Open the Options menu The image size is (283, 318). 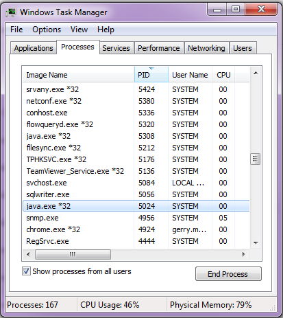coord(47,30)
